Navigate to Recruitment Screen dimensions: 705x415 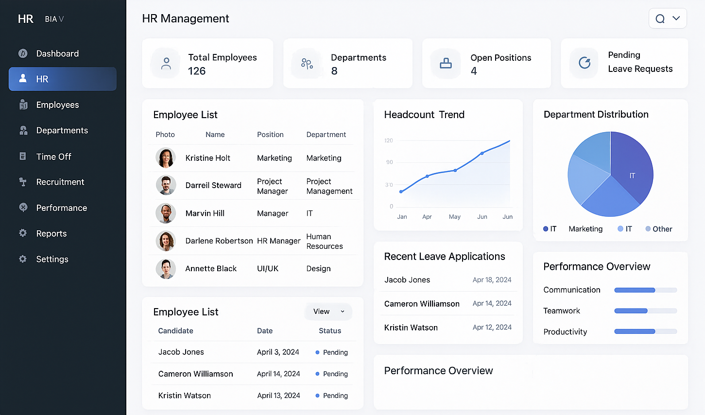point(63,182)
